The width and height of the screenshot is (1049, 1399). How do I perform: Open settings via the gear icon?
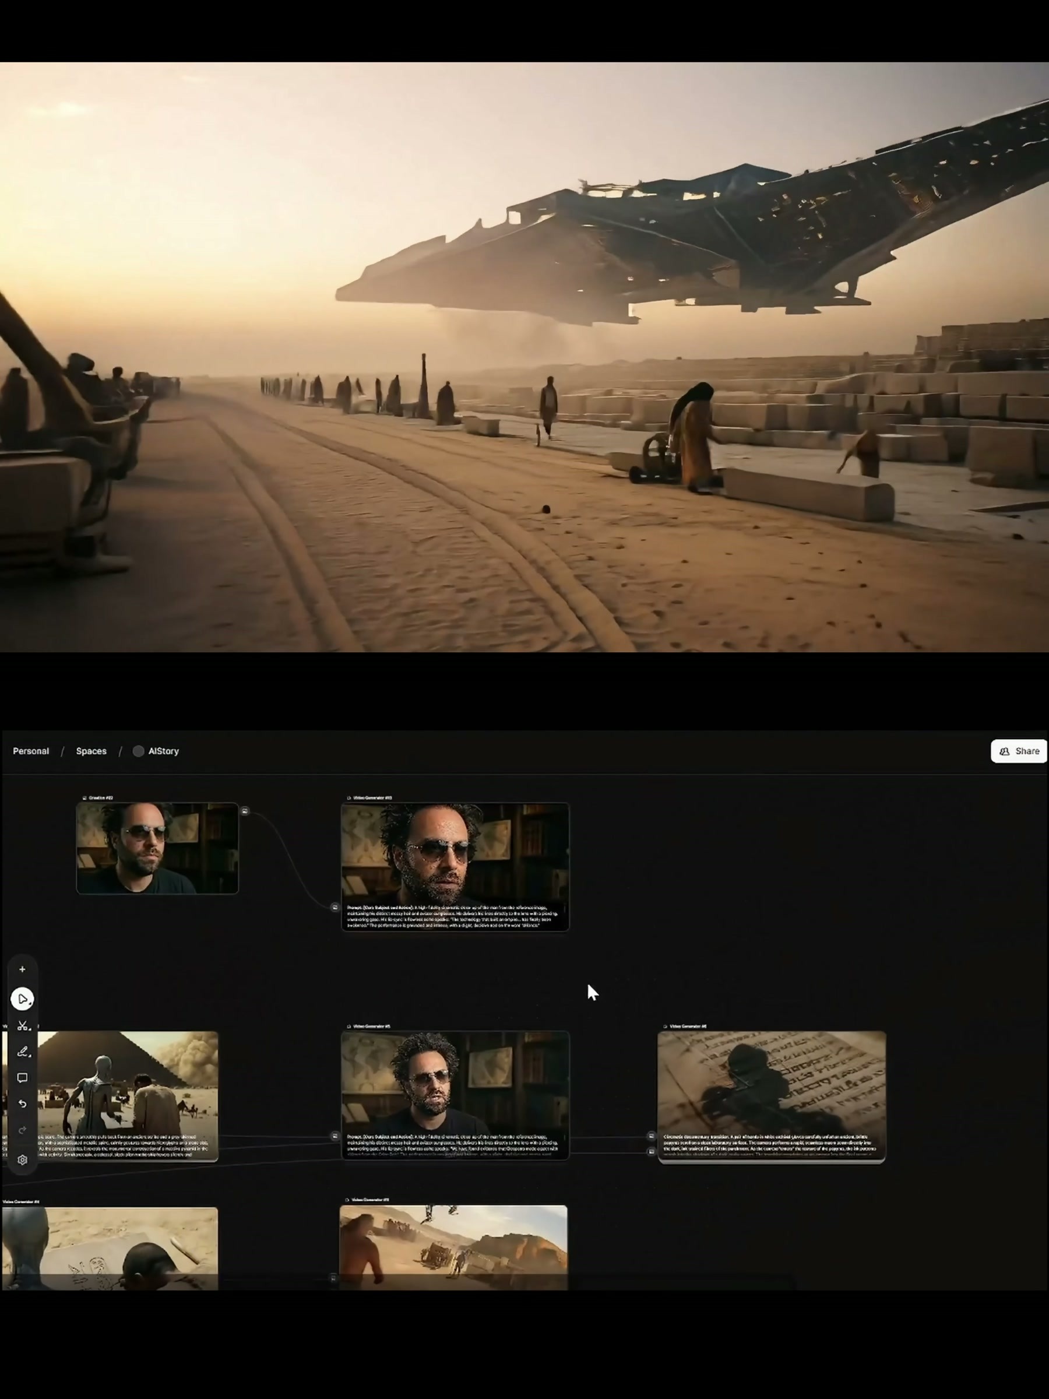pyautogui.click(x=22, y=1159)
